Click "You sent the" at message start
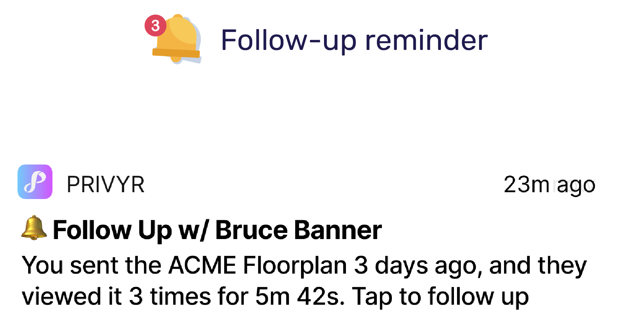The height and width of the screenshot is (329, 624). pos(91,265)
